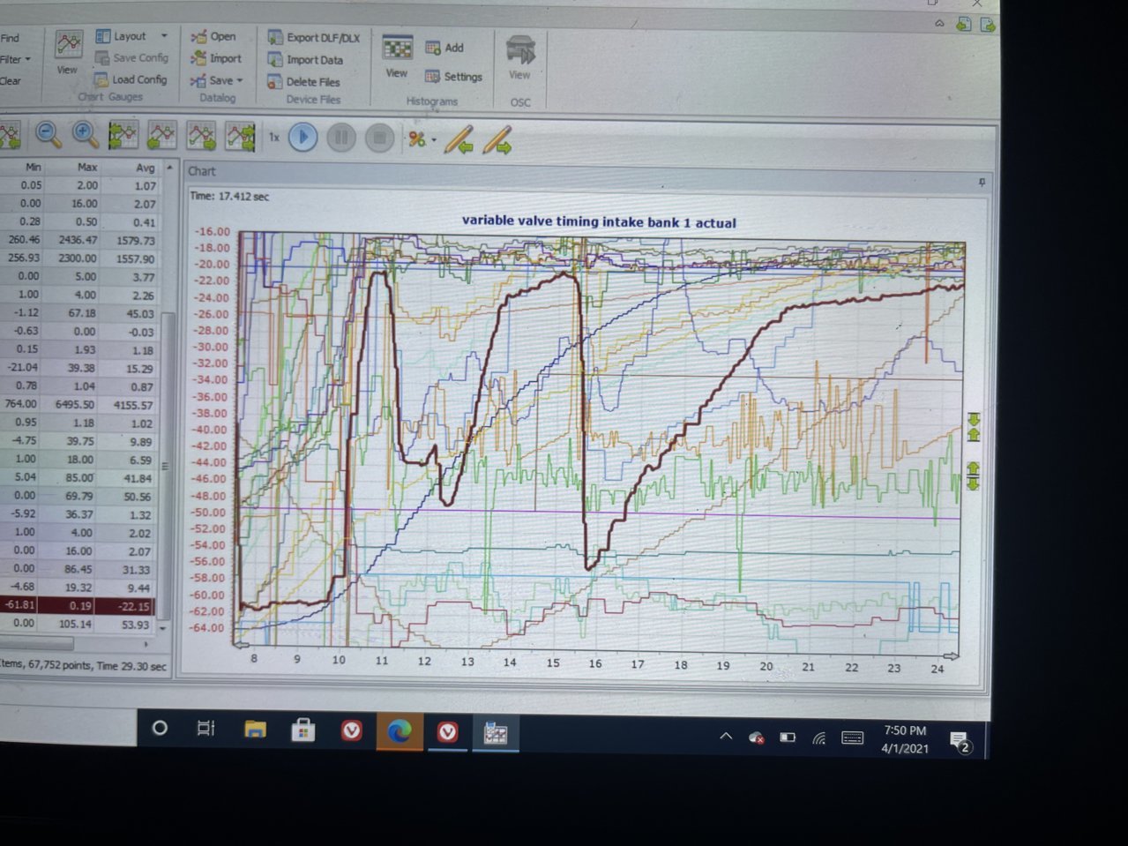Click the Max column header
1128x846 pixels.
pyautogui.click(x=86, y=167)
